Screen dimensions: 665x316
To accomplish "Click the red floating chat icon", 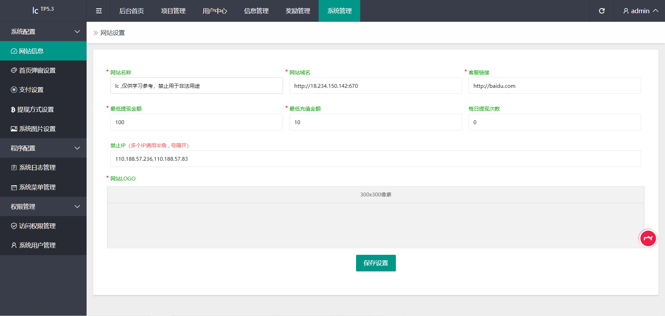I will [x=648, y=238].
